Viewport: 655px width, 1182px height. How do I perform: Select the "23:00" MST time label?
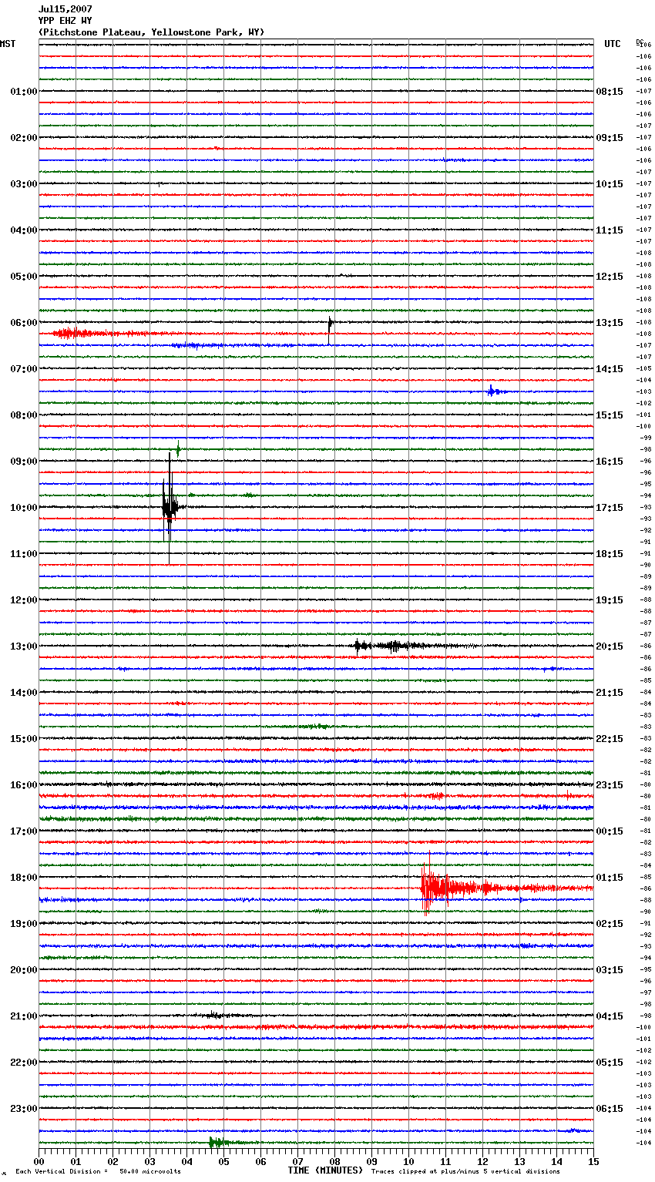pos(24,1109)
